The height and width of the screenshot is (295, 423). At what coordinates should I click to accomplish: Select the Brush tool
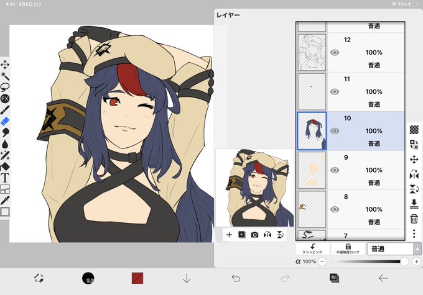5,110
